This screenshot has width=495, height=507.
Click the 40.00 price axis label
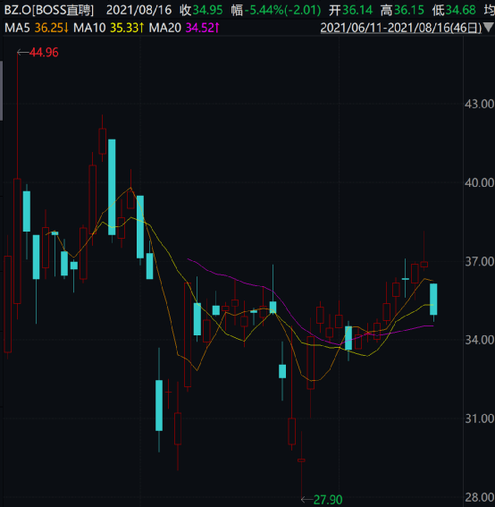[x=479, y=182]
